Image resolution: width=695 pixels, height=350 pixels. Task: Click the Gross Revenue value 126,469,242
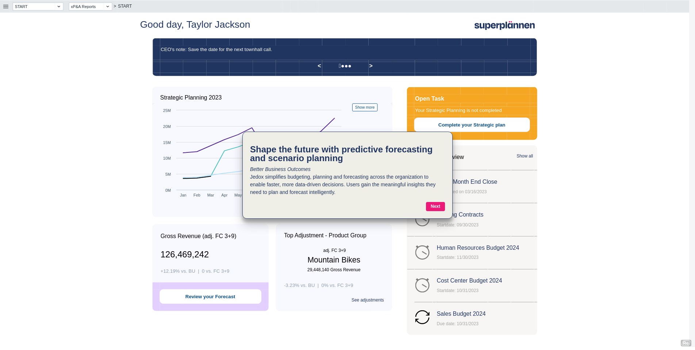[x=185, y=254]
